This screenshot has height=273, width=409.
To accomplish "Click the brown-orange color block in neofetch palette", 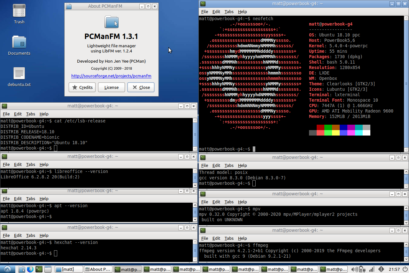I will pyautogui.click(x=336, y=127).
